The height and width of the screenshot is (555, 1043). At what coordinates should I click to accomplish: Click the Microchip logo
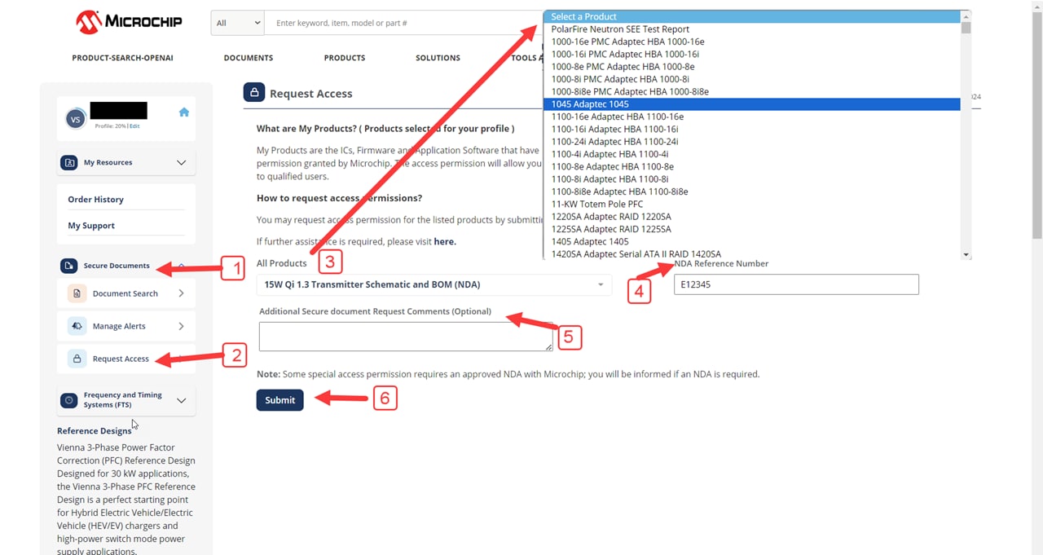[x=129, y=22]
